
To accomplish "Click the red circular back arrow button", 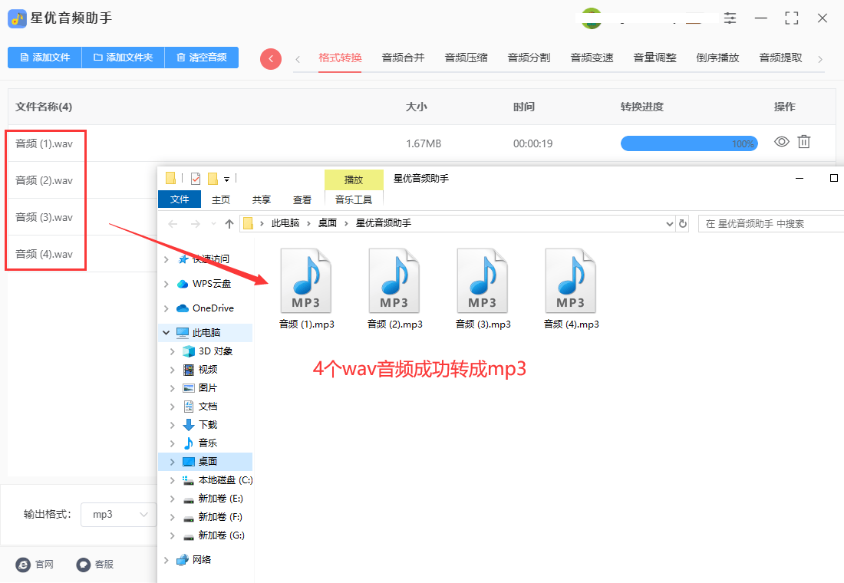I will [271, 58].
